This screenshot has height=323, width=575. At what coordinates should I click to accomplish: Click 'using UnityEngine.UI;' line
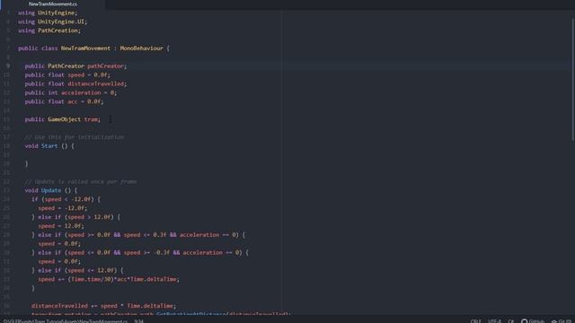point(52,22)
